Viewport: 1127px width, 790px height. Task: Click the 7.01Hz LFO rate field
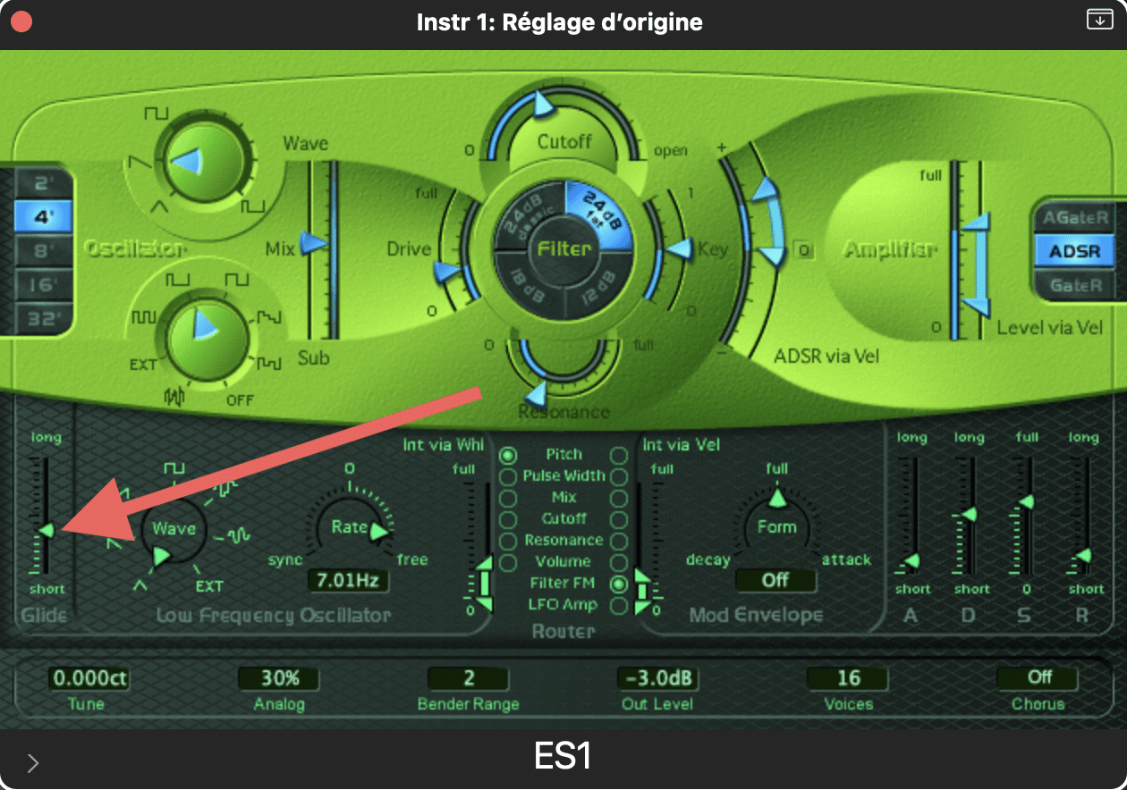click(x=349, y=581)
